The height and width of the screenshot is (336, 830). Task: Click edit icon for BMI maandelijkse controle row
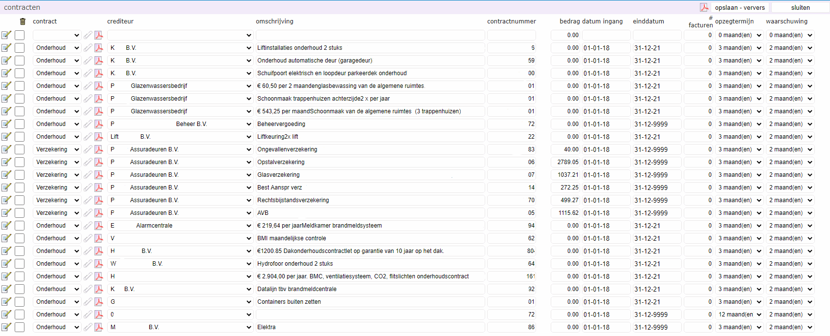6,238
